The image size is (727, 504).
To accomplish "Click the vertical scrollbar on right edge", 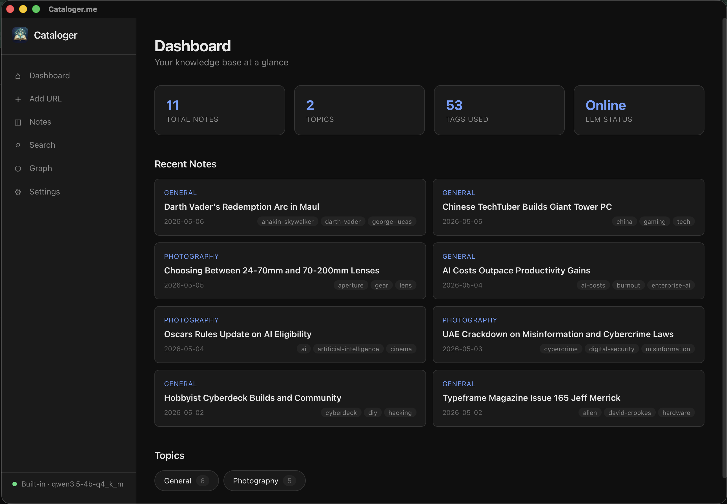I will pyautogui.click(x=724, y=248).
